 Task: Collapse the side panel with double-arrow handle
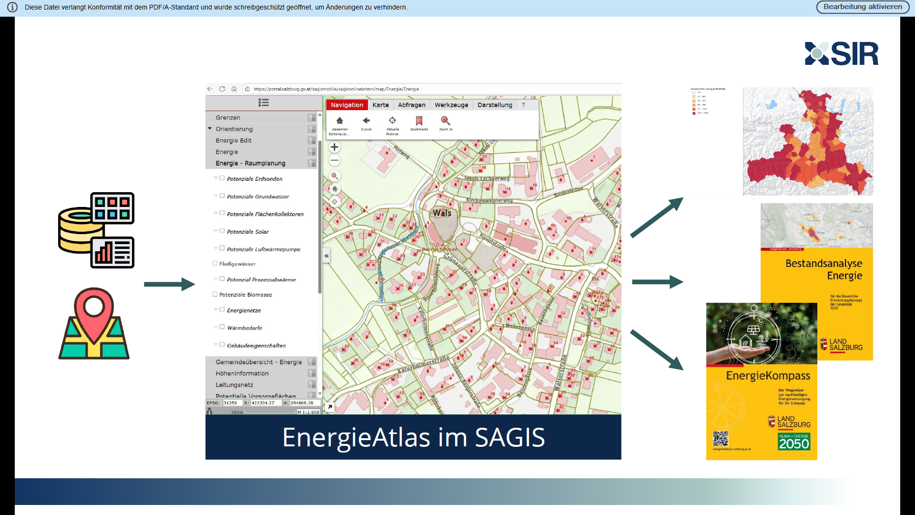point(326,256)
